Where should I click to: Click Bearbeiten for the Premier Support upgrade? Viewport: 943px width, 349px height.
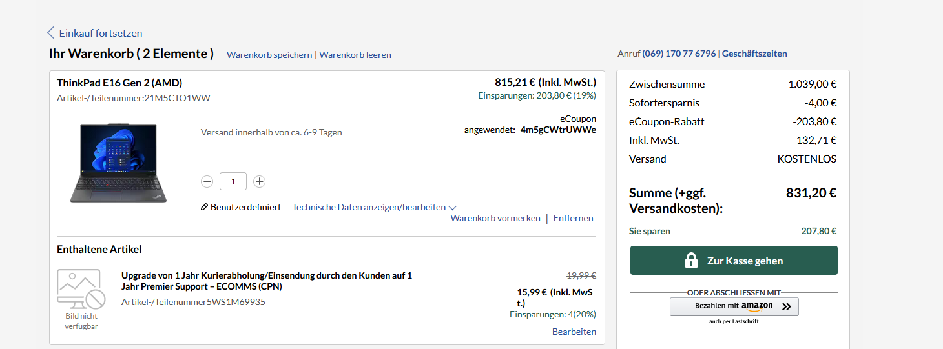(574, 332)
